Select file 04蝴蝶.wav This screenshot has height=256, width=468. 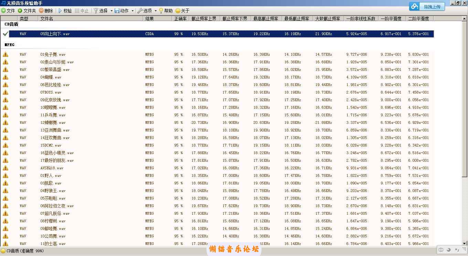(51, 77)
